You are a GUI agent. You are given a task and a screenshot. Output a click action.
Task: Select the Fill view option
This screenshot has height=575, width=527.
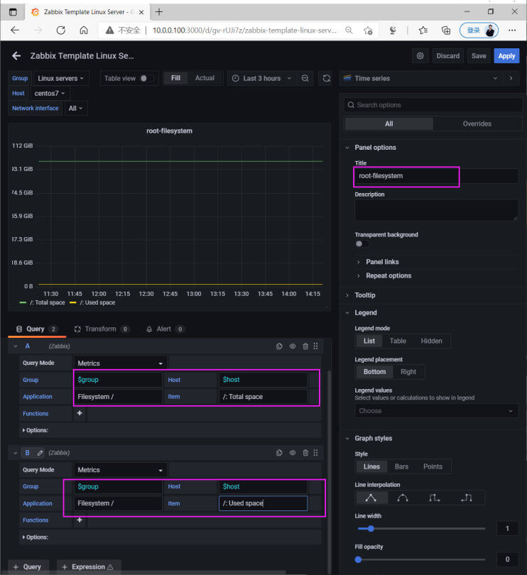point(176,78)
